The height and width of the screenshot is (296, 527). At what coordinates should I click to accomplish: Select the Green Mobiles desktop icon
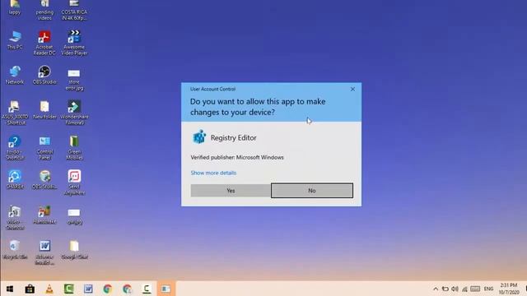(x=74, y=148)
